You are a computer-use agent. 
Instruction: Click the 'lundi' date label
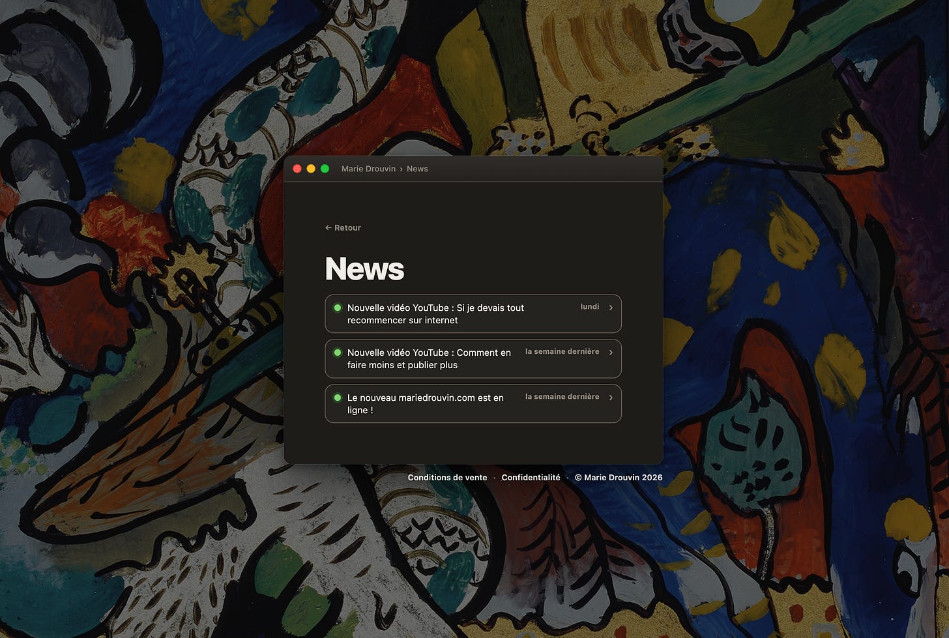pyautogui.click(x=590, y=307)
